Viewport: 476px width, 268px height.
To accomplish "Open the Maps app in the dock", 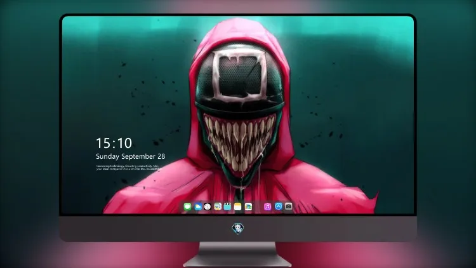I will pos(217,207).
